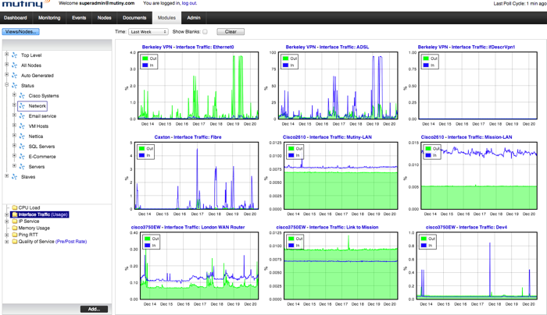Click the Views/Nodes... button
This screenshot has height=315, width=547.
(20, 32)
